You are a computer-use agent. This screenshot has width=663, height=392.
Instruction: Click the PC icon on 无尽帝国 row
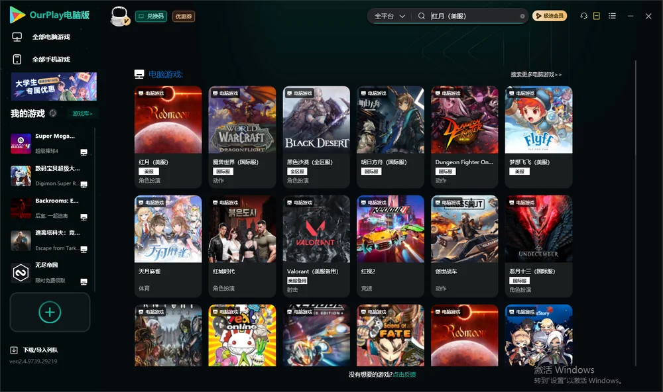pos(84,282)
